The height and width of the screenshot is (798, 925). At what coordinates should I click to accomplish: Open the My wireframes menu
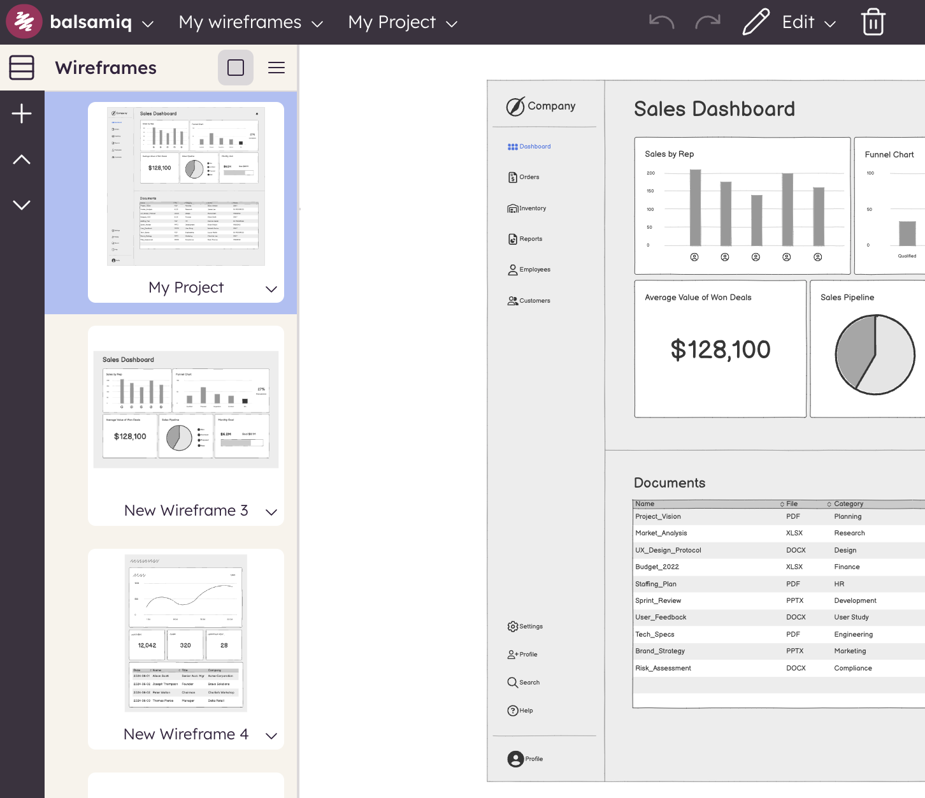pyautogui.click(x=250, y=22)
